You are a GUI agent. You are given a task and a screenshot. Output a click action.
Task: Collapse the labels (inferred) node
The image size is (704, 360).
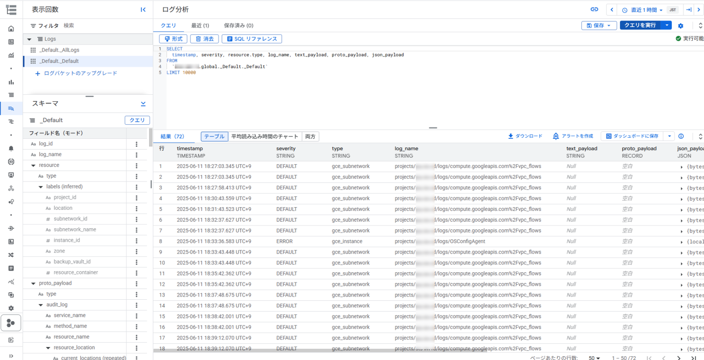[41, 187]
